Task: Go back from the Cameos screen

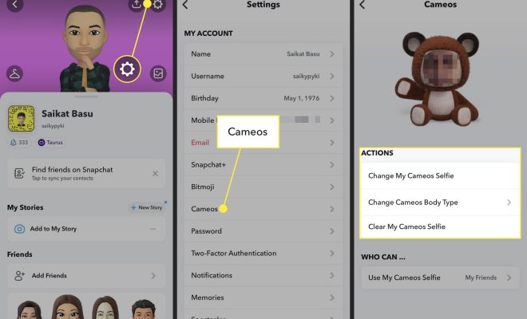Action: (362, 5)
